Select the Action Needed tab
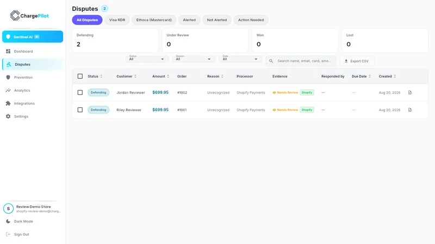Viewport: 435px width, 244px height. (x=251, y=20)
